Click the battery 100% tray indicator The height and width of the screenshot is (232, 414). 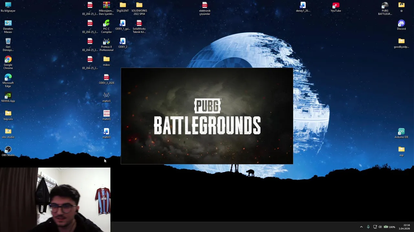tap(389, 227)
